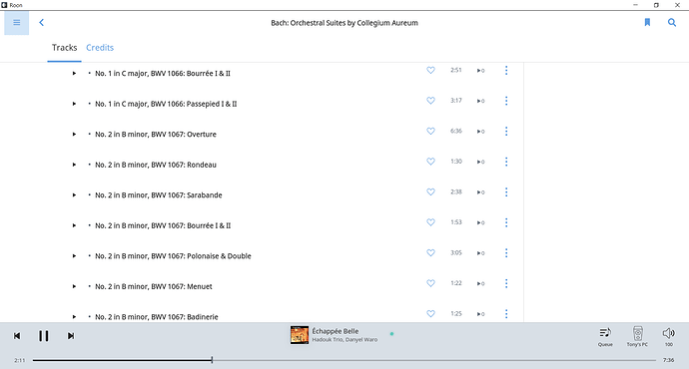The image size is (689, 369).
Task: Open more options for the Overture
Action: point(506,132)
